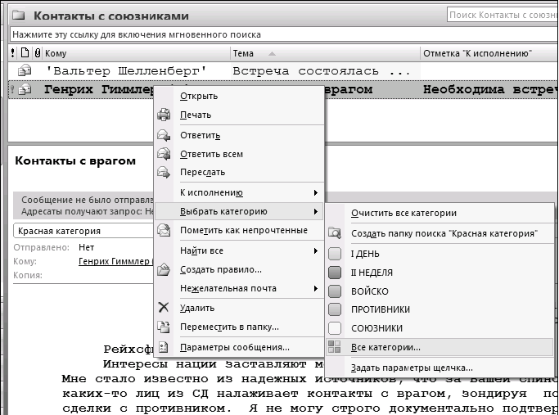559x415 pixels.
Task: Click the printer icon beside Печать
Action: 164,115
